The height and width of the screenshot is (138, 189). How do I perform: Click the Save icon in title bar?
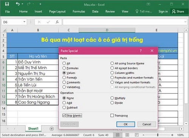click(x=7, y=4)
